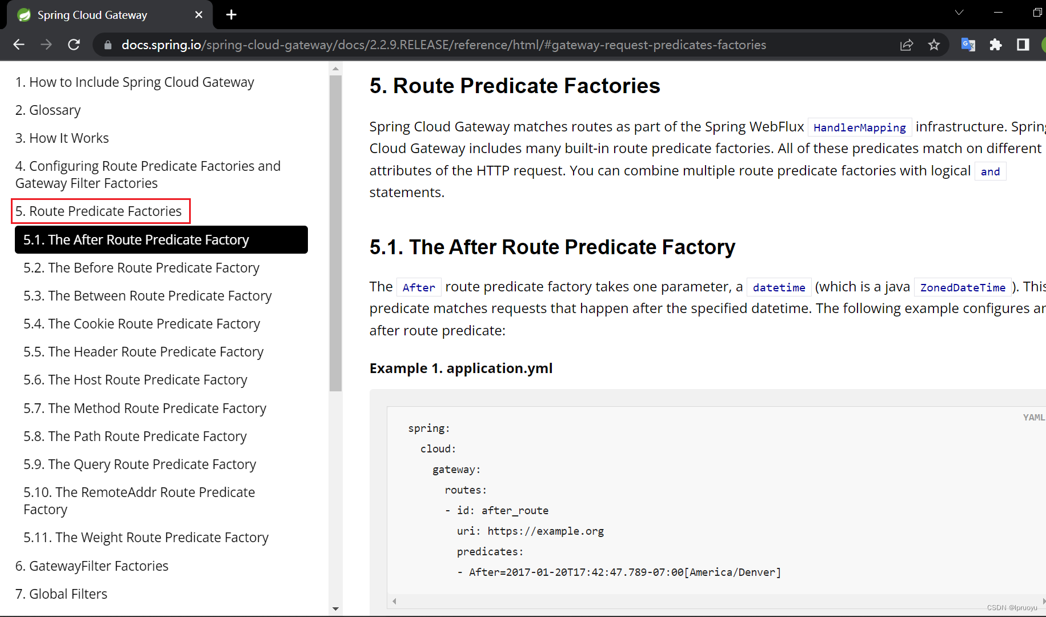Click the 'routes:' code line
The height and width of the screenshot is (617, 1046).
pyautogui.click(x=466, y=490)
